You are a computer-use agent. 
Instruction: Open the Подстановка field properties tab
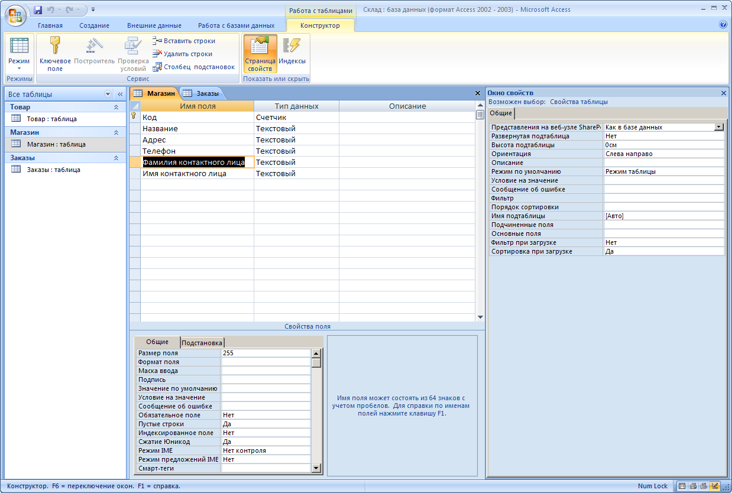pos(202,343)
